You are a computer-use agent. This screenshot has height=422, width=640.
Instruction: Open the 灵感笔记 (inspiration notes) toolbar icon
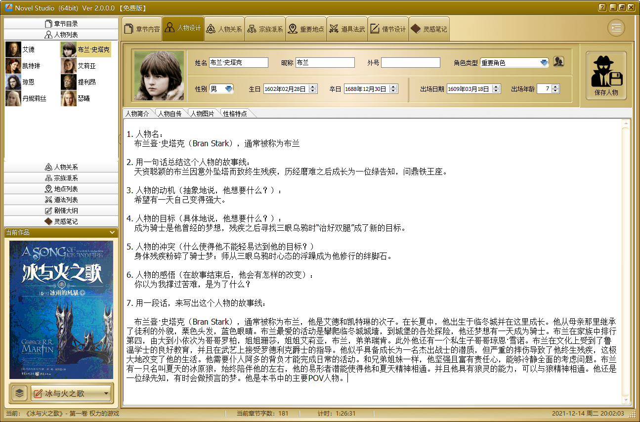click(429, 28)
